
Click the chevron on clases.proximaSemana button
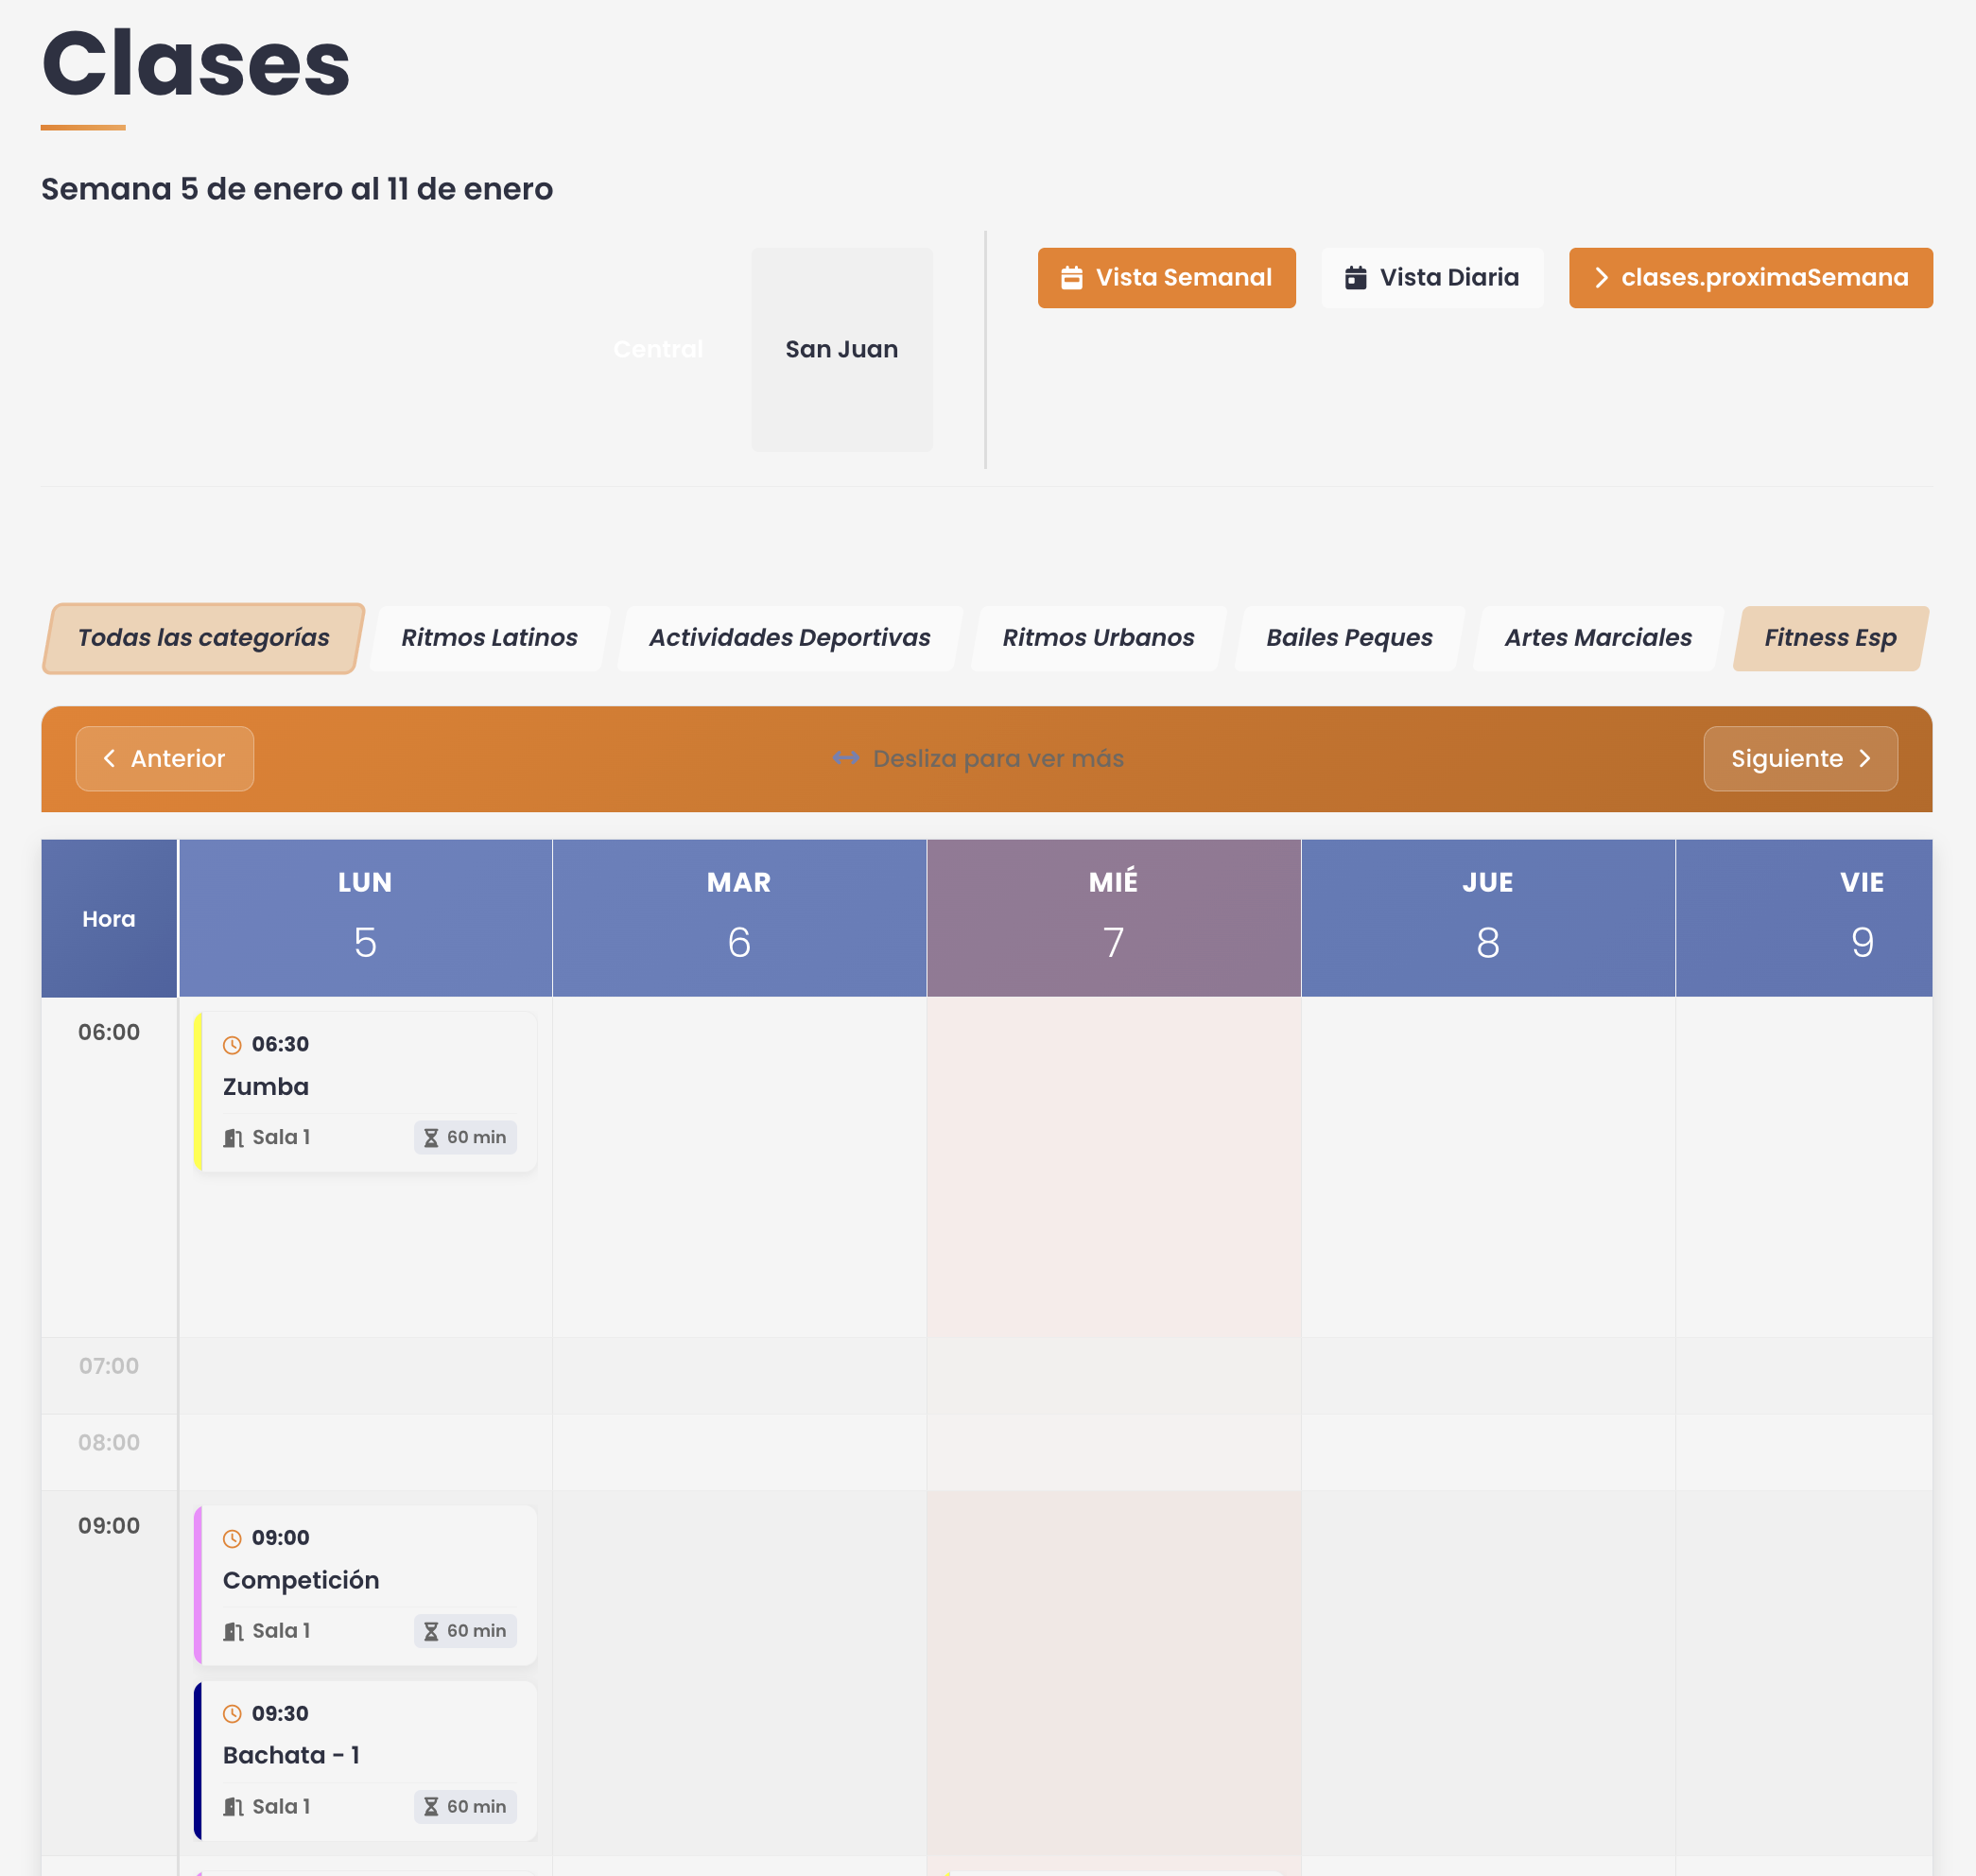click(x=1603, y=278)
